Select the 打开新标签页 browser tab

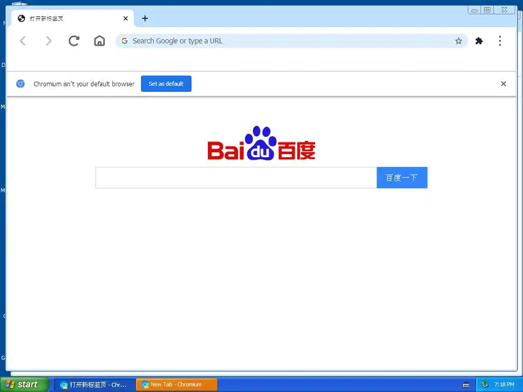(x=73, y=18)
